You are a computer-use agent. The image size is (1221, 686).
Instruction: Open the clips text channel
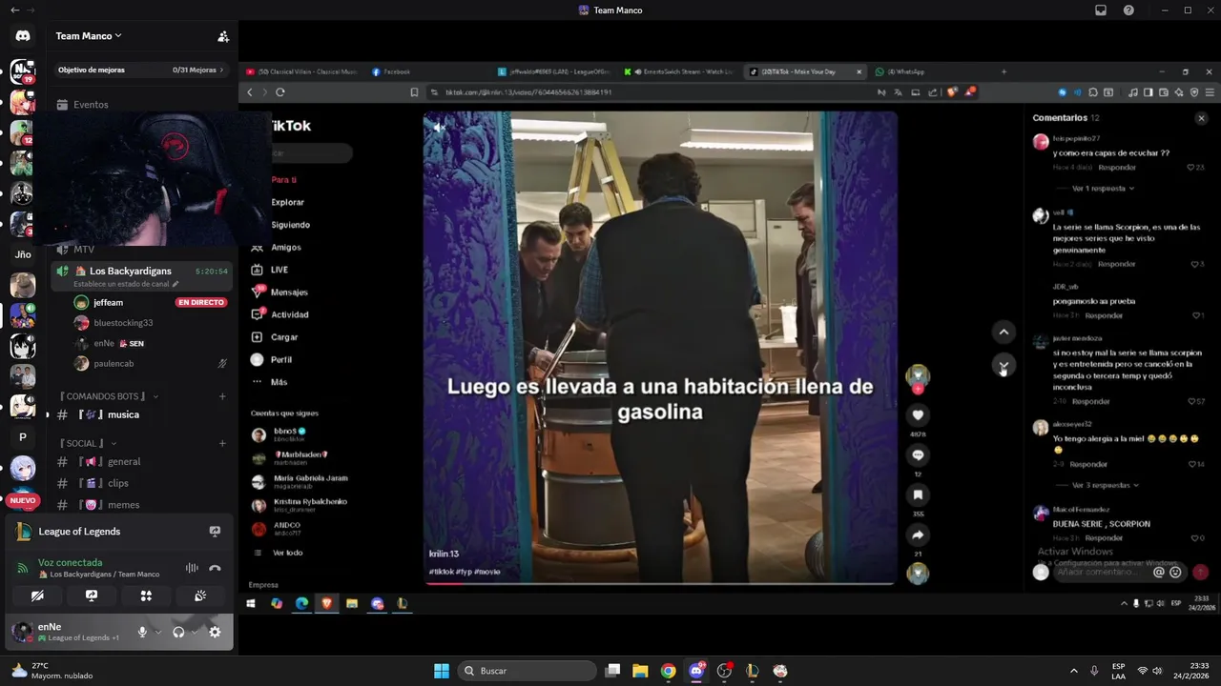click(x=118, y=483)
